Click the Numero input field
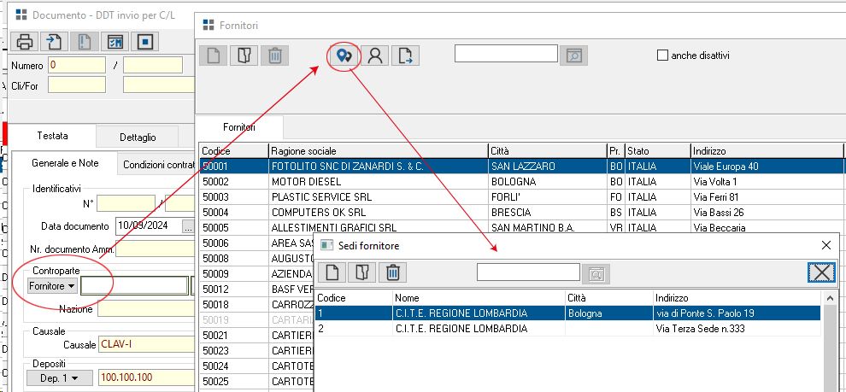846x392 pixels. point(77,65)
